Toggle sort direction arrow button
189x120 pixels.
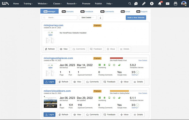(x=100, y=18)
